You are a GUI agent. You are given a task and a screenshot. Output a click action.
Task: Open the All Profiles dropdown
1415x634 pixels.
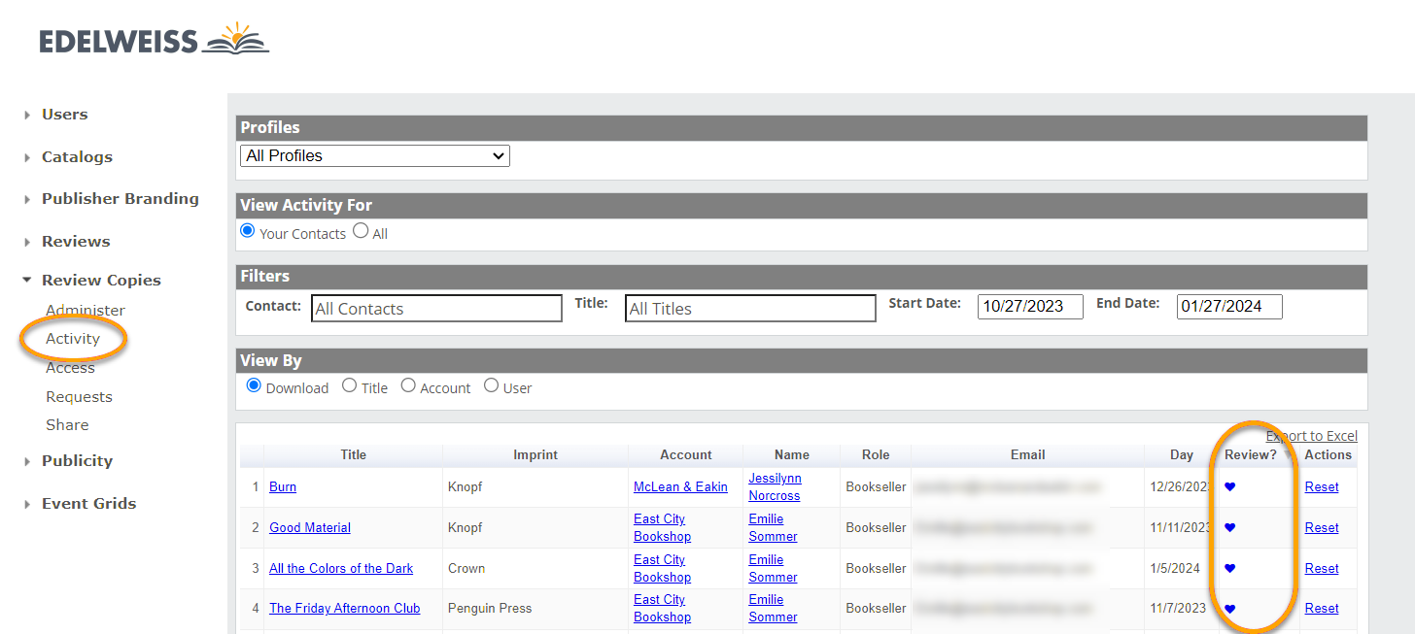click(375, 155)
